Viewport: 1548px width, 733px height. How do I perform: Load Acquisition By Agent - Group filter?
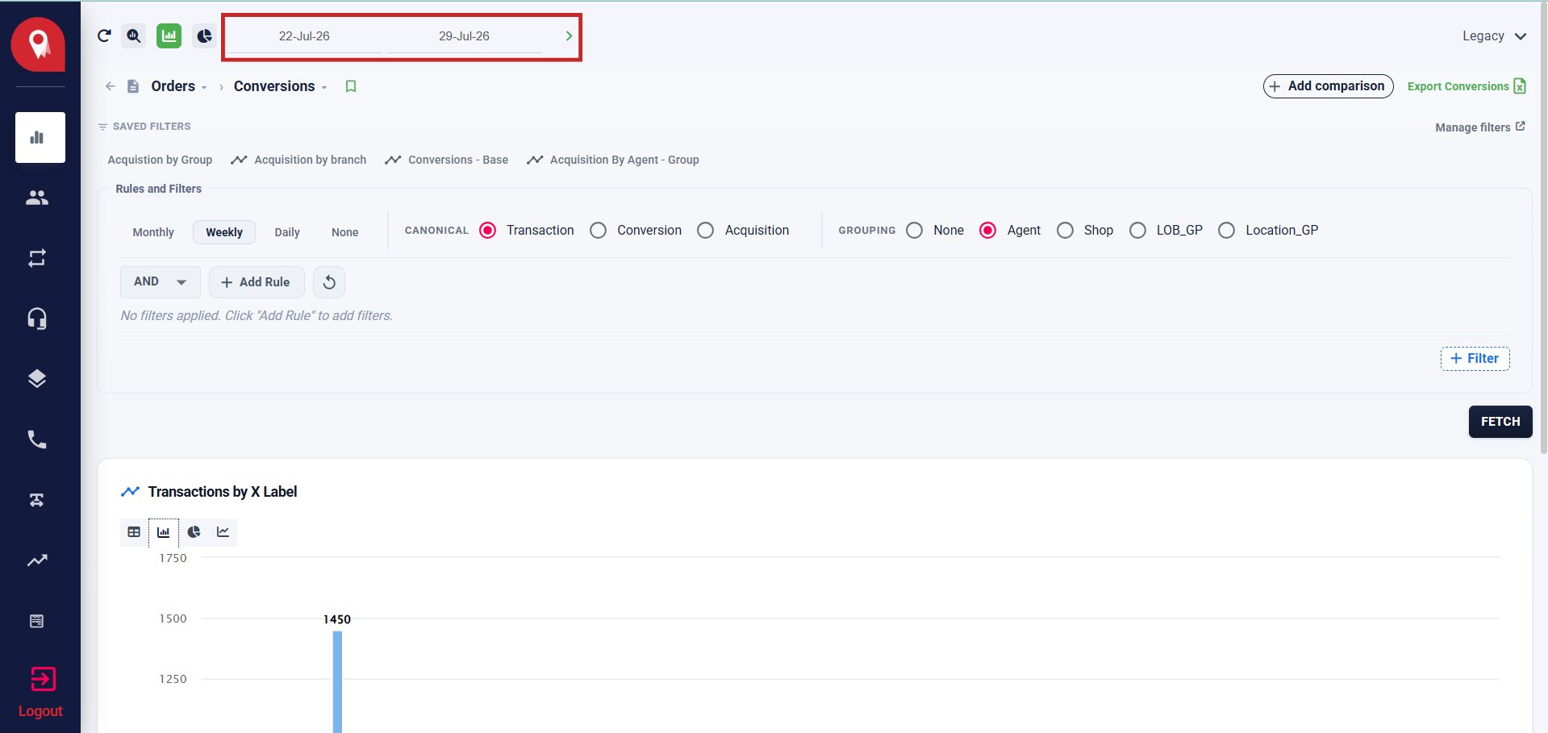pyautogui.click(x=613, y=160)
